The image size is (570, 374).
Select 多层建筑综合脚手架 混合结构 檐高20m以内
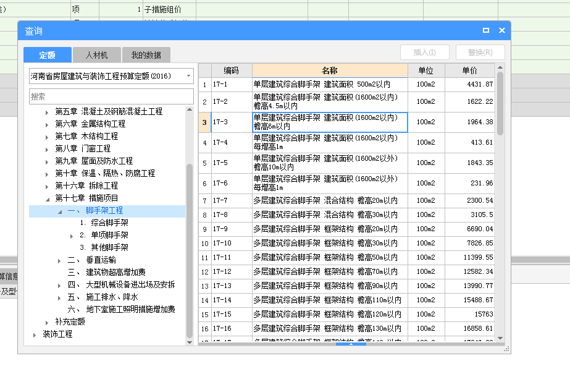tap(330, 200)
